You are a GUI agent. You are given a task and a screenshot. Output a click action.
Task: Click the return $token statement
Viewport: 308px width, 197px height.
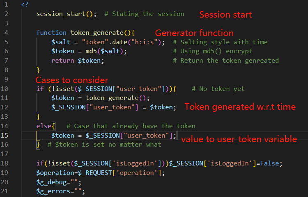click(78, 61)
